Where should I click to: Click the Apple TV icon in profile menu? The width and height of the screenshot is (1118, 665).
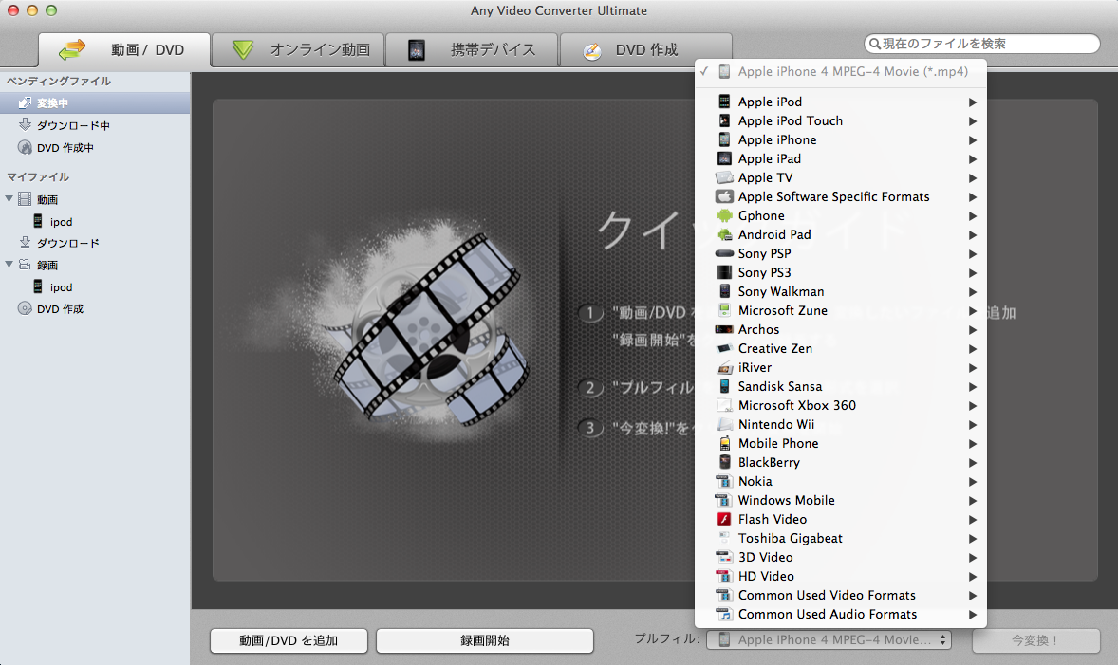click(724, 177)
